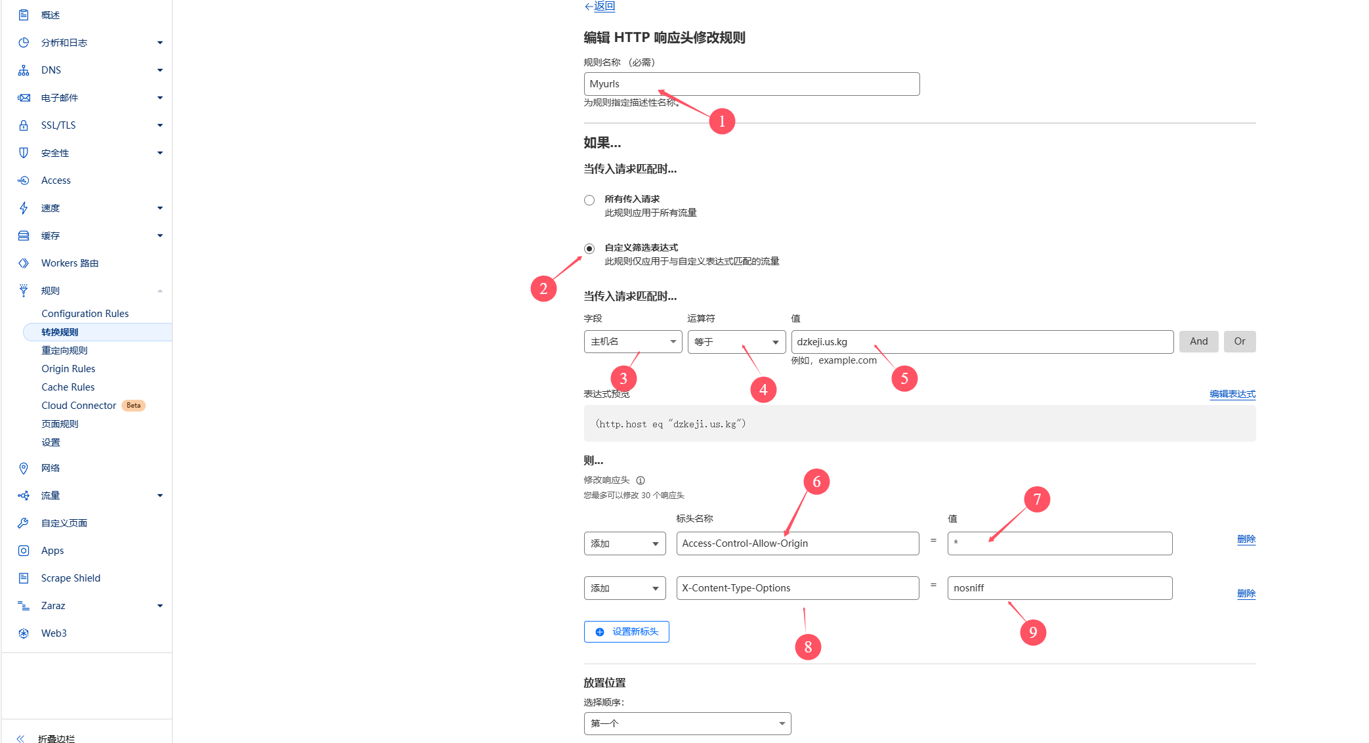Screen dimensions: 1369x743
Task: Click the Access-Control-Allow-Origin header name field
Action: click(x=797, y=543)
